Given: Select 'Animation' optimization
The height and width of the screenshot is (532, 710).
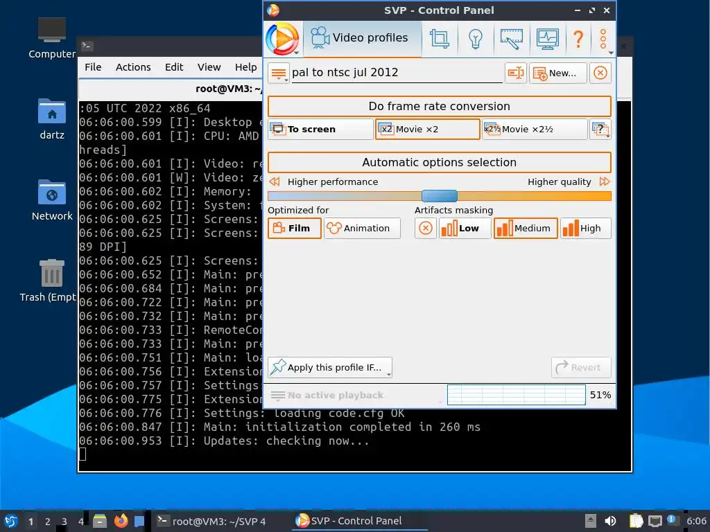Looking at the screenshot, I should 362,229.
